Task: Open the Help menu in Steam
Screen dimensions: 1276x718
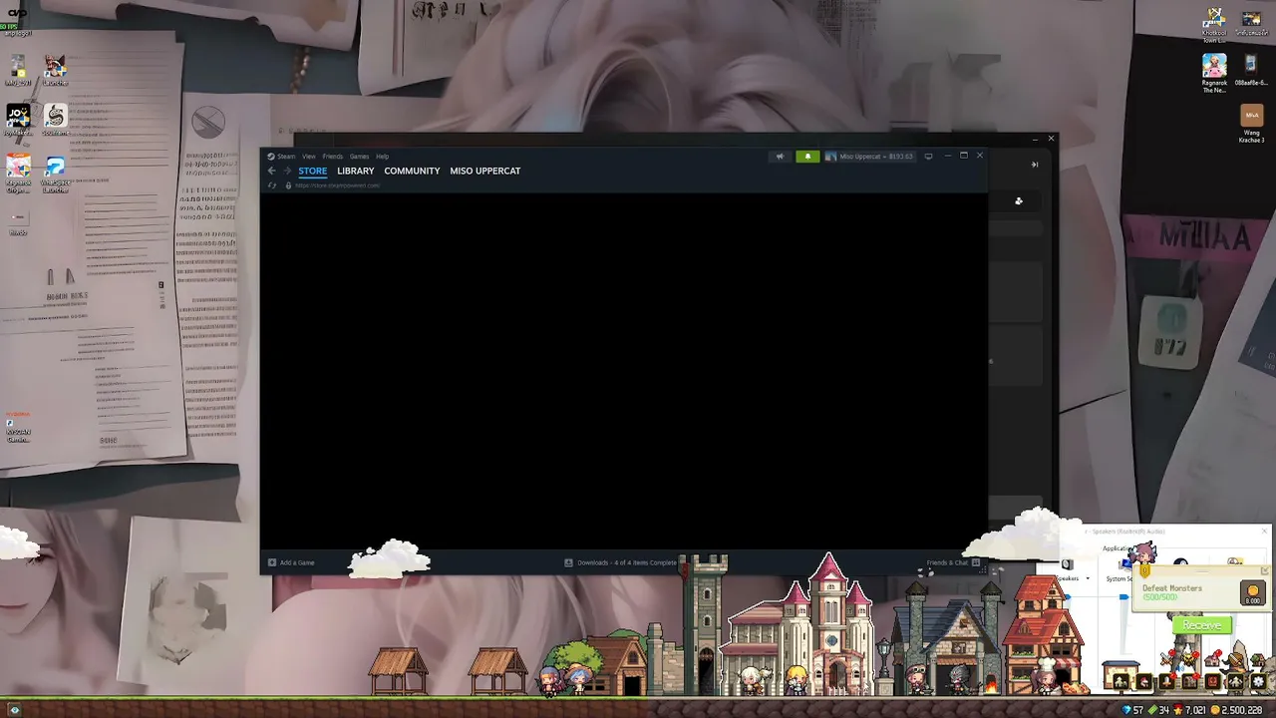Action: (382, 157)
